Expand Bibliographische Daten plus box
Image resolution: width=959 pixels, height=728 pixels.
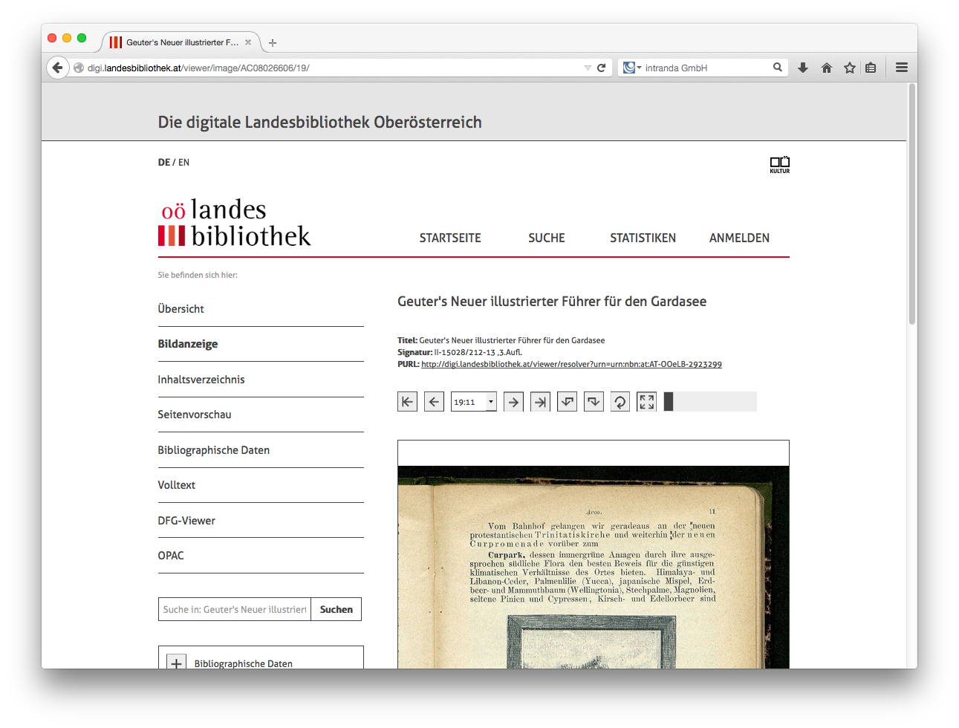[176, 663]
